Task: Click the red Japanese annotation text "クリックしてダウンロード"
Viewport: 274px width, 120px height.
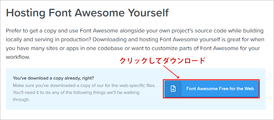Action: [163, 61]
